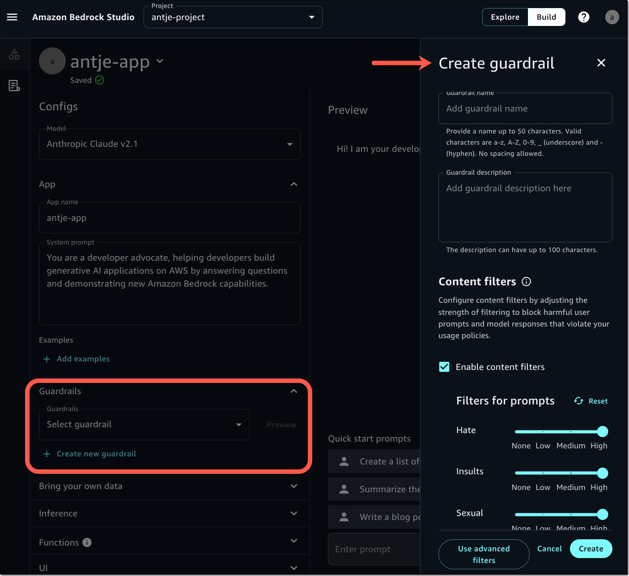
Task: Show Content filters info tooltip
Action: [x=527, y=282]
